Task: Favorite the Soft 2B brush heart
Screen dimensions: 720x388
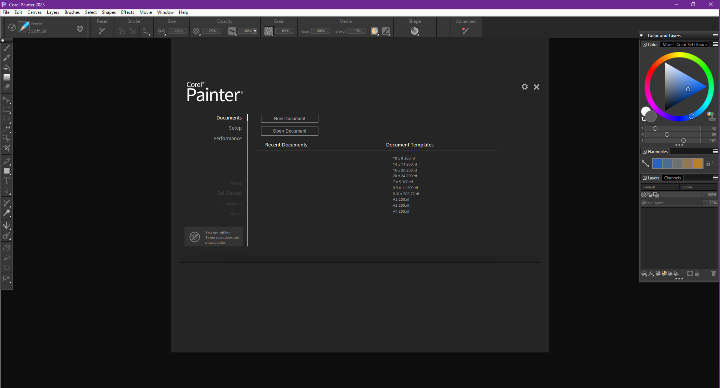Action: [x=80, y=29]
